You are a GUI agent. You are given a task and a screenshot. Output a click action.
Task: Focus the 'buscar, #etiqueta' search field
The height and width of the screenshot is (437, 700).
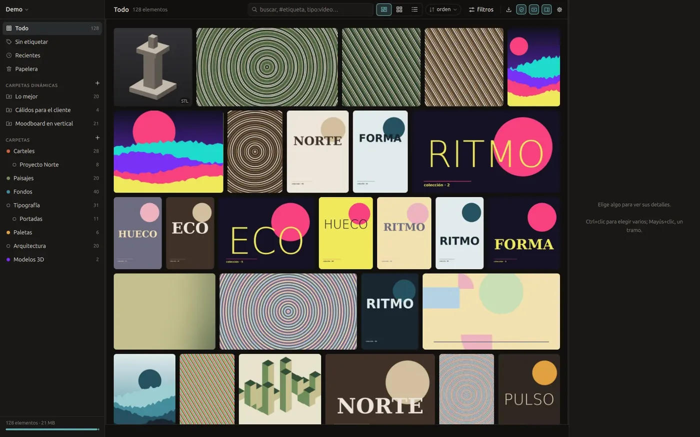pyautogui.click(x=310, y=9)
